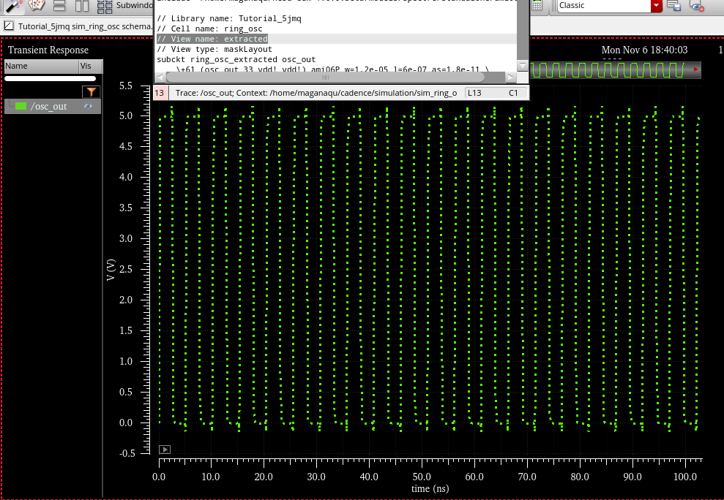Select vertical split subwindow layout icon
724x500 pixels.
[81, 6]
